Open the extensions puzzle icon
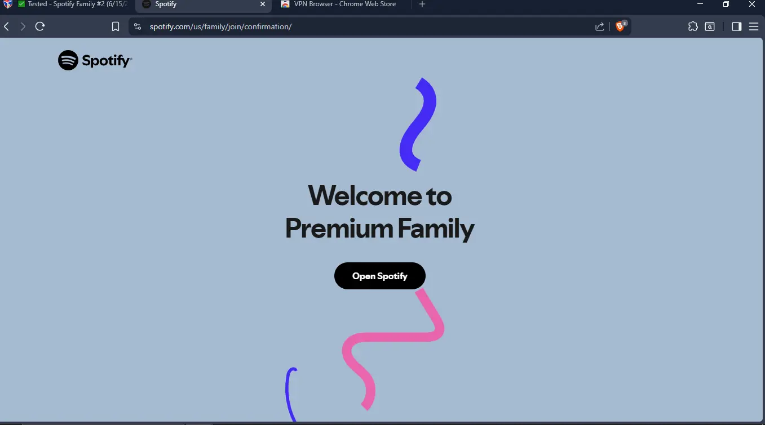 tap(693, 26)
